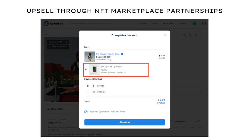
Task: Open the green profile avatar
Action: click(x=195, y=24)
